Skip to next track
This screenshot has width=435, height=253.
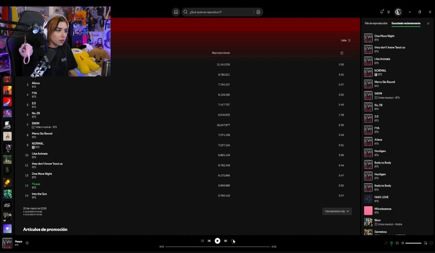pos(226,241)
